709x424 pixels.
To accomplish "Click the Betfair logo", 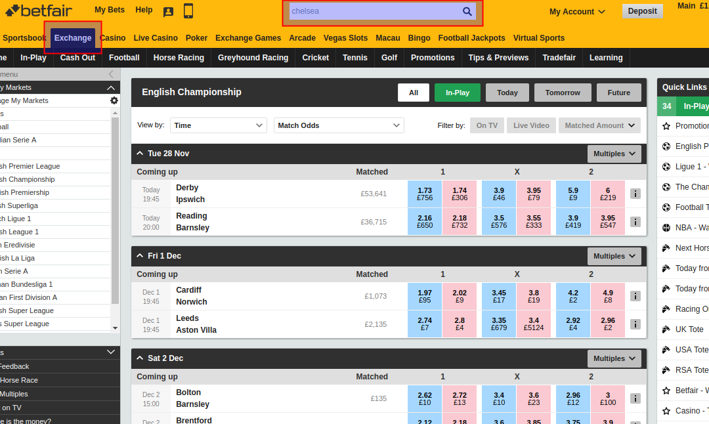I will pos(39,11).
